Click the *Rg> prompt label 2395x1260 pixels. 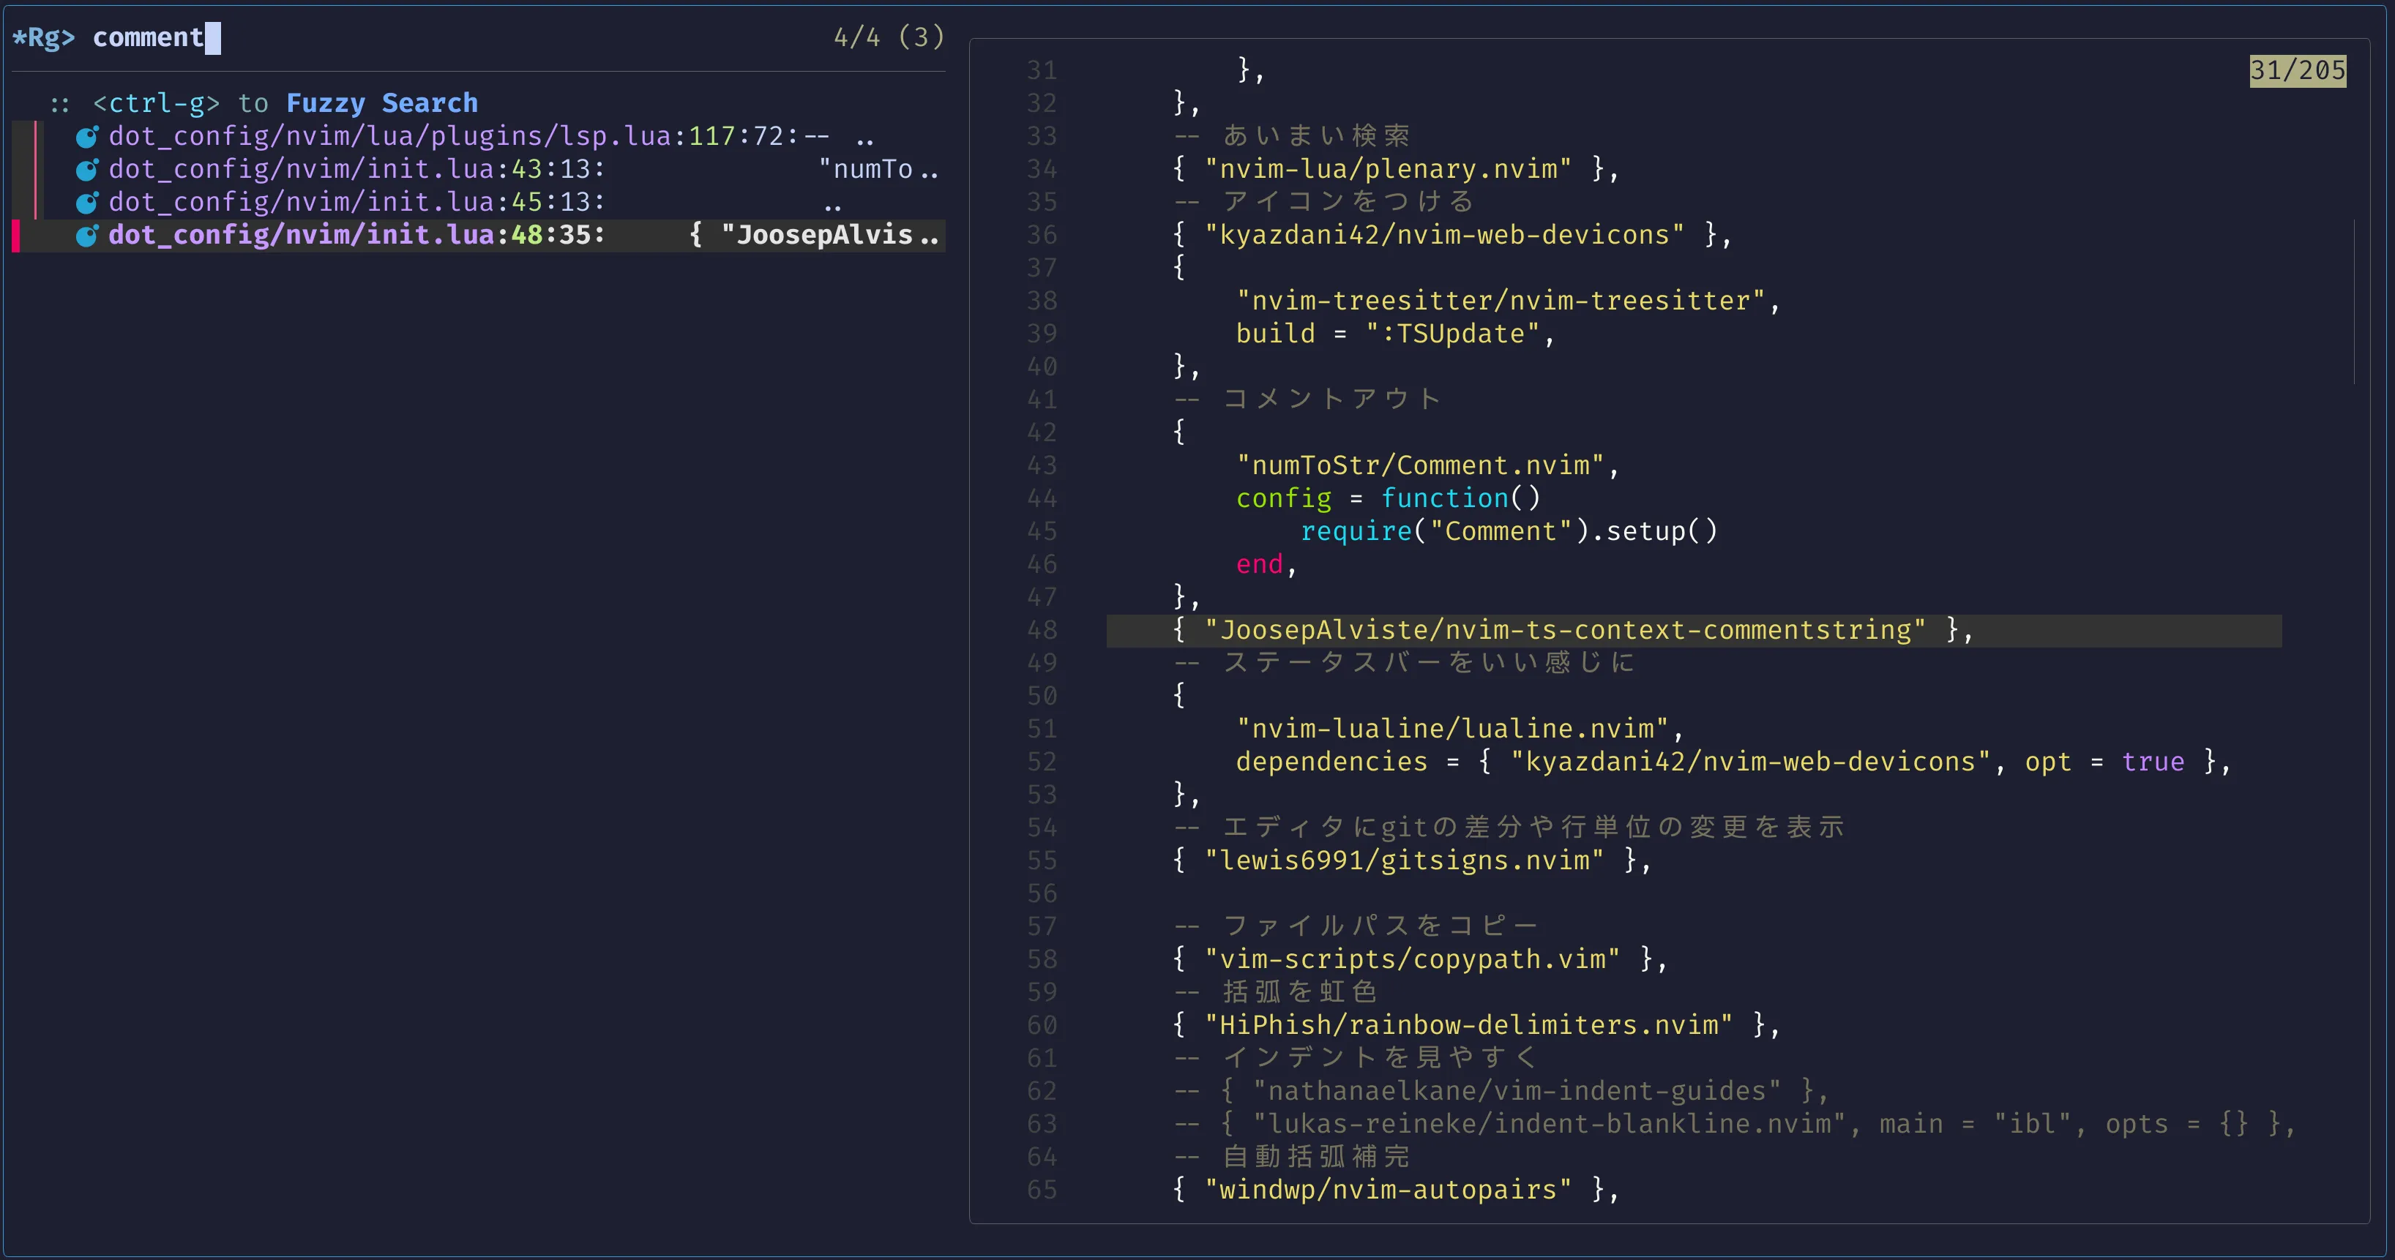click(42, 37)
